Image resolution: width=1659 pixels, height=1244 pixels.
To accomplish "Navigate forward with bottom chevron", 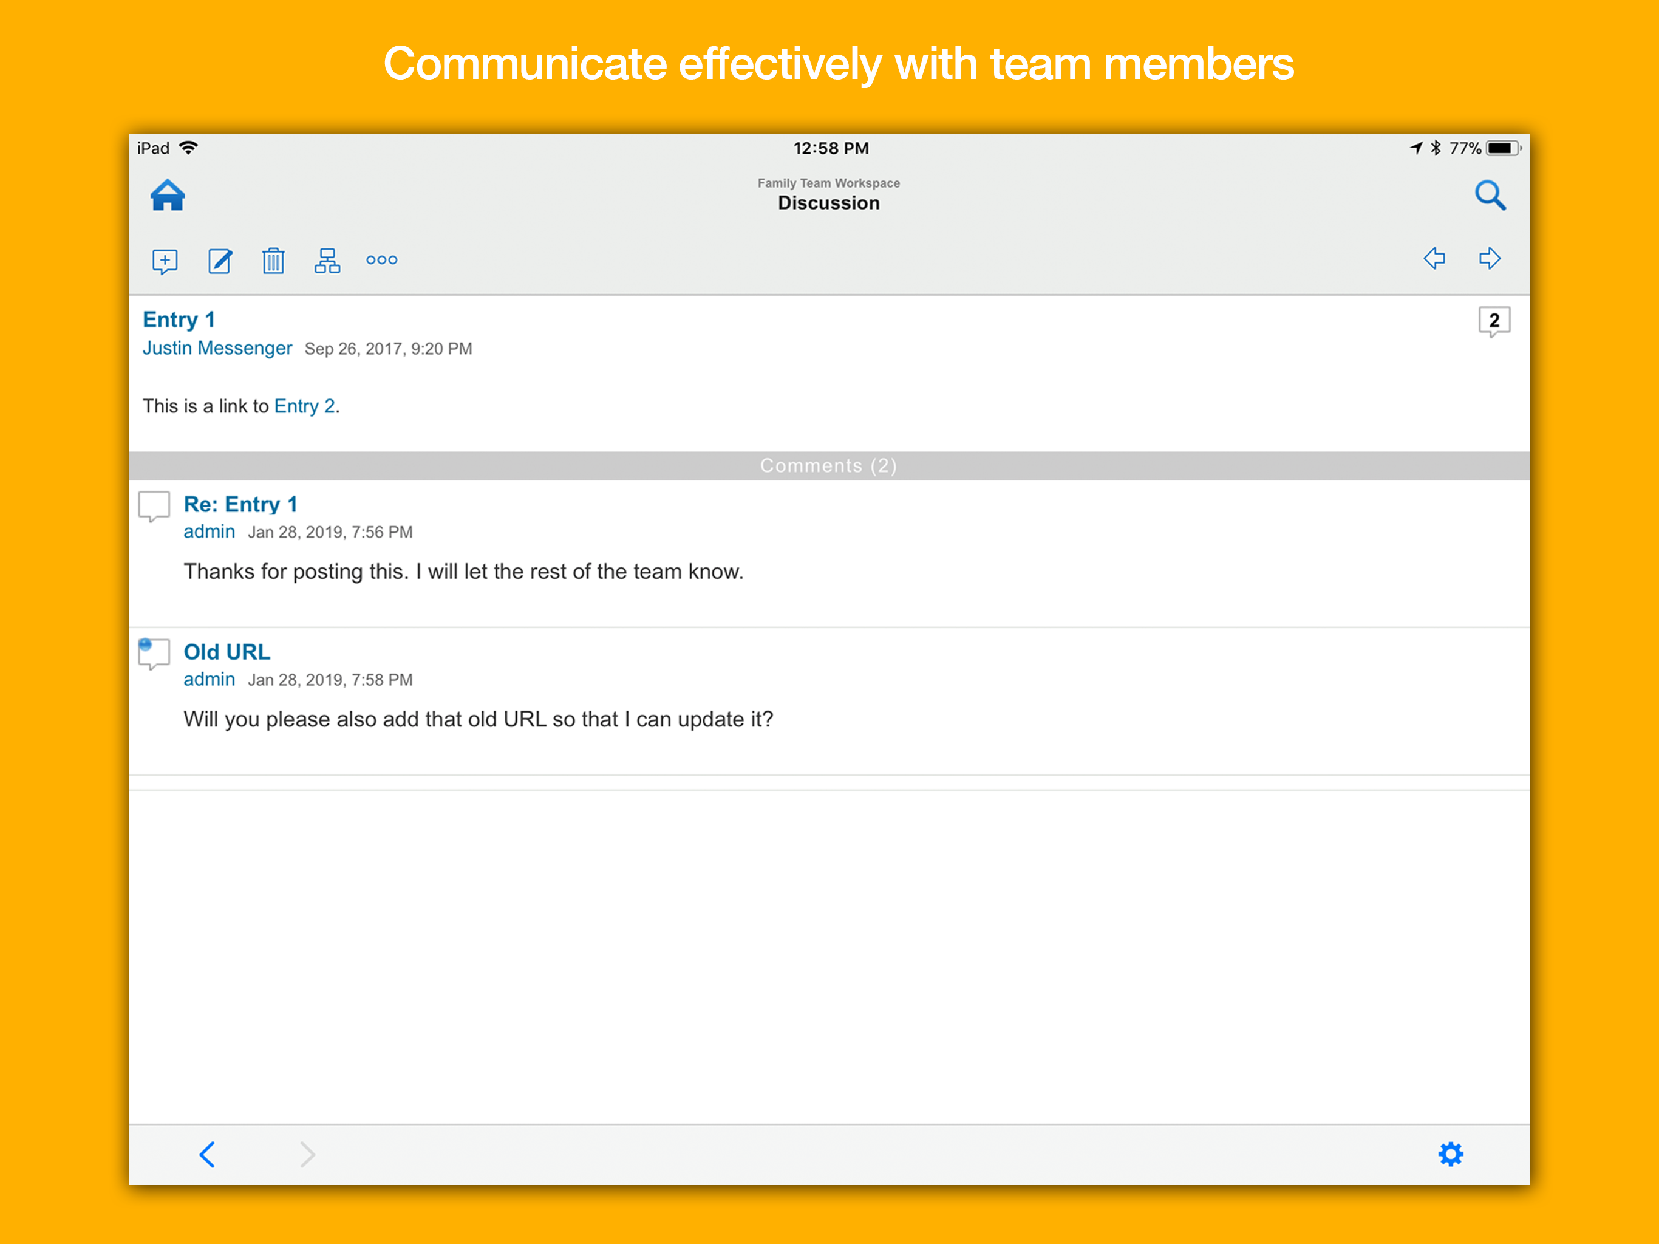I will pos(307,1154).
